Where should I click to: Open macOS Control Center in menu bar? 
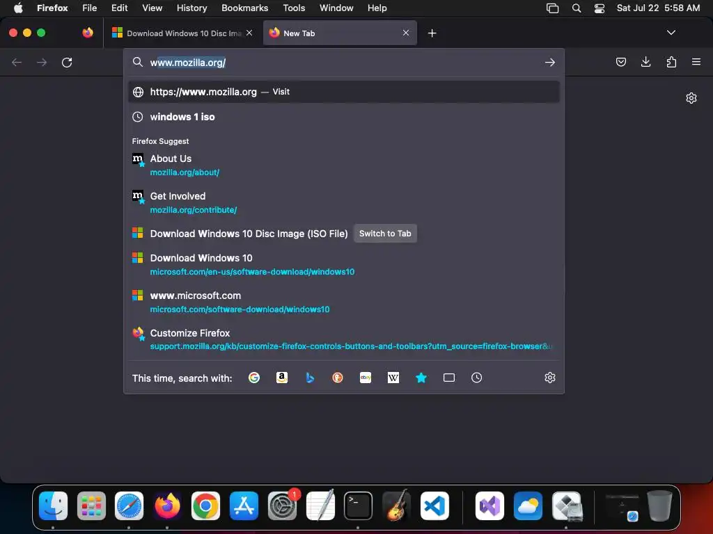coord(600,8)
